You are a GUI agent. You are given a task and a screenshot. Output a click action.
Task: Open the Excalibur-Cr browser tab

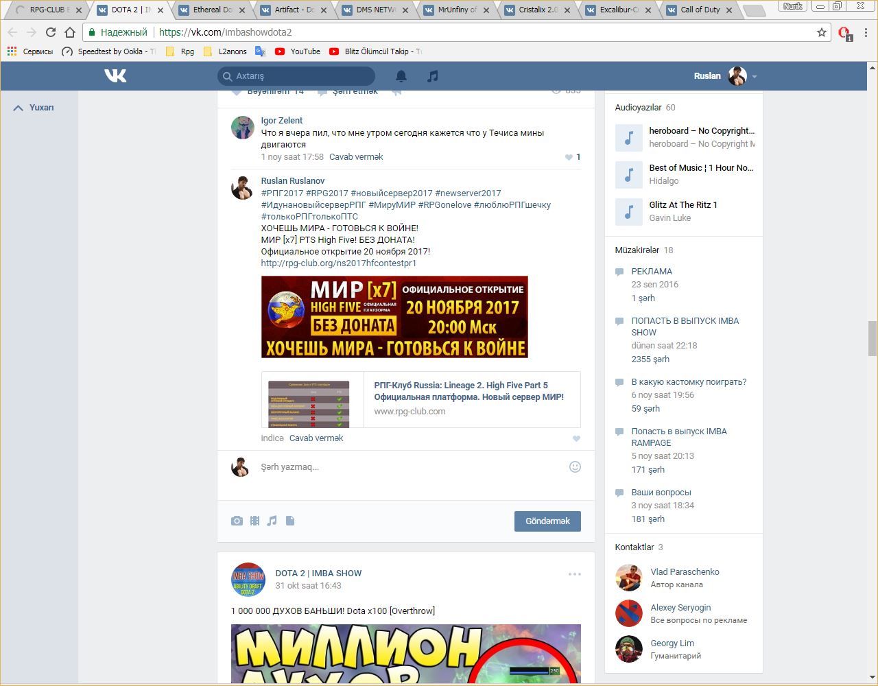[619, 10]
